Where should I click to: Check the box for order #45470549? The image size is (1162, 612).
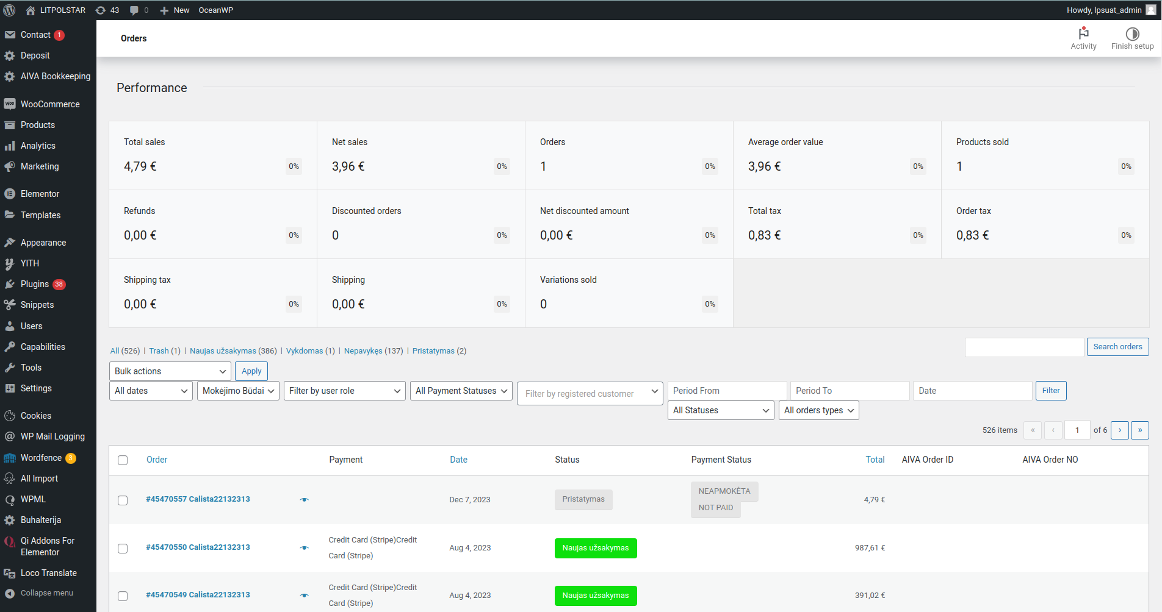(x=123, y=596)
